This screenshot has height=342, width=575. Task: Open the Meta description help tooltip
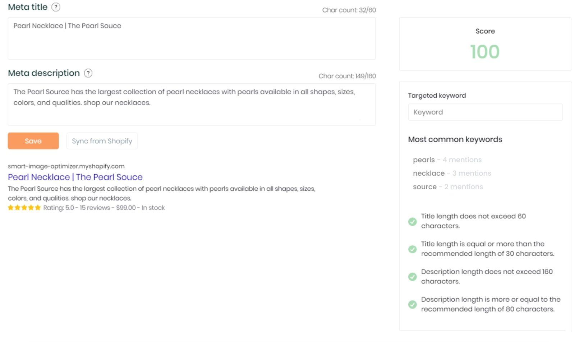point(88,73)
